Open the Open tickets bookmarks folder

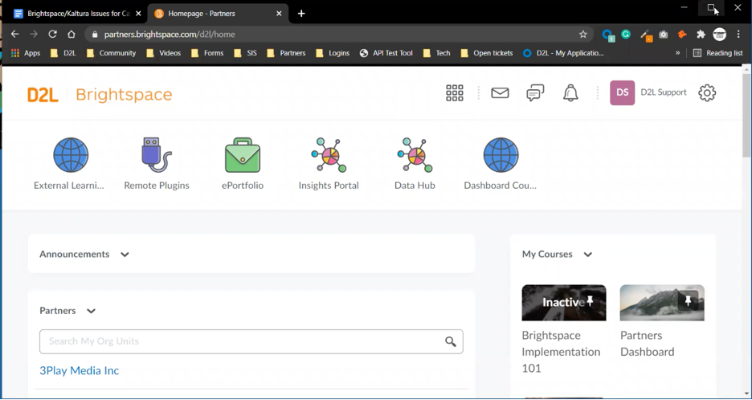(487, 53)
